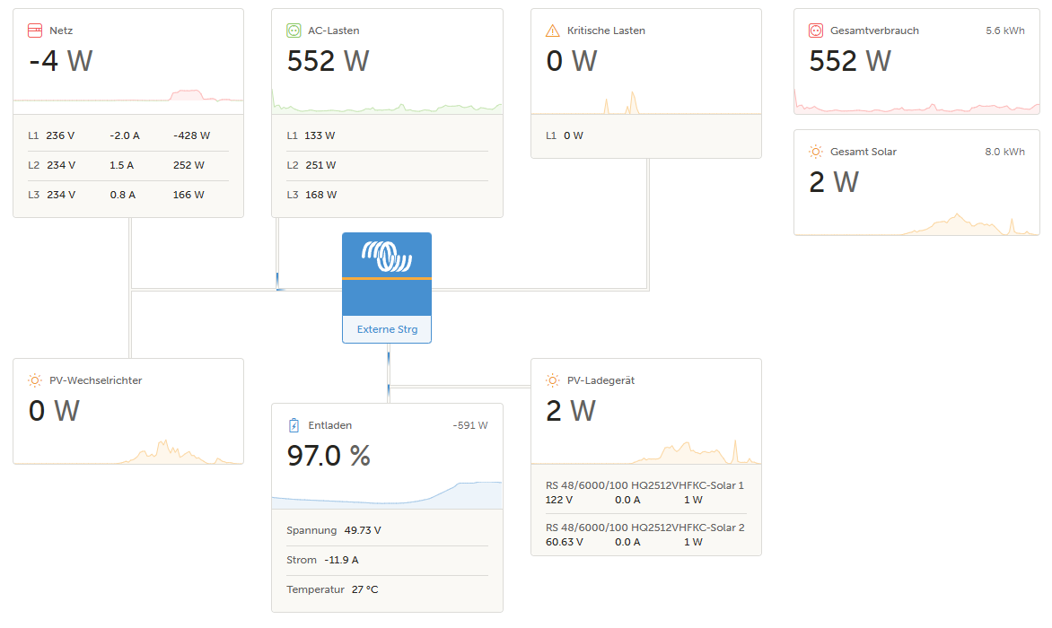Image resolution: width=1052 pixels, height=628 pixels.
Task: Click the 5.6 kWh Gesamtverbrauch total
Action: coord(1005,31)
